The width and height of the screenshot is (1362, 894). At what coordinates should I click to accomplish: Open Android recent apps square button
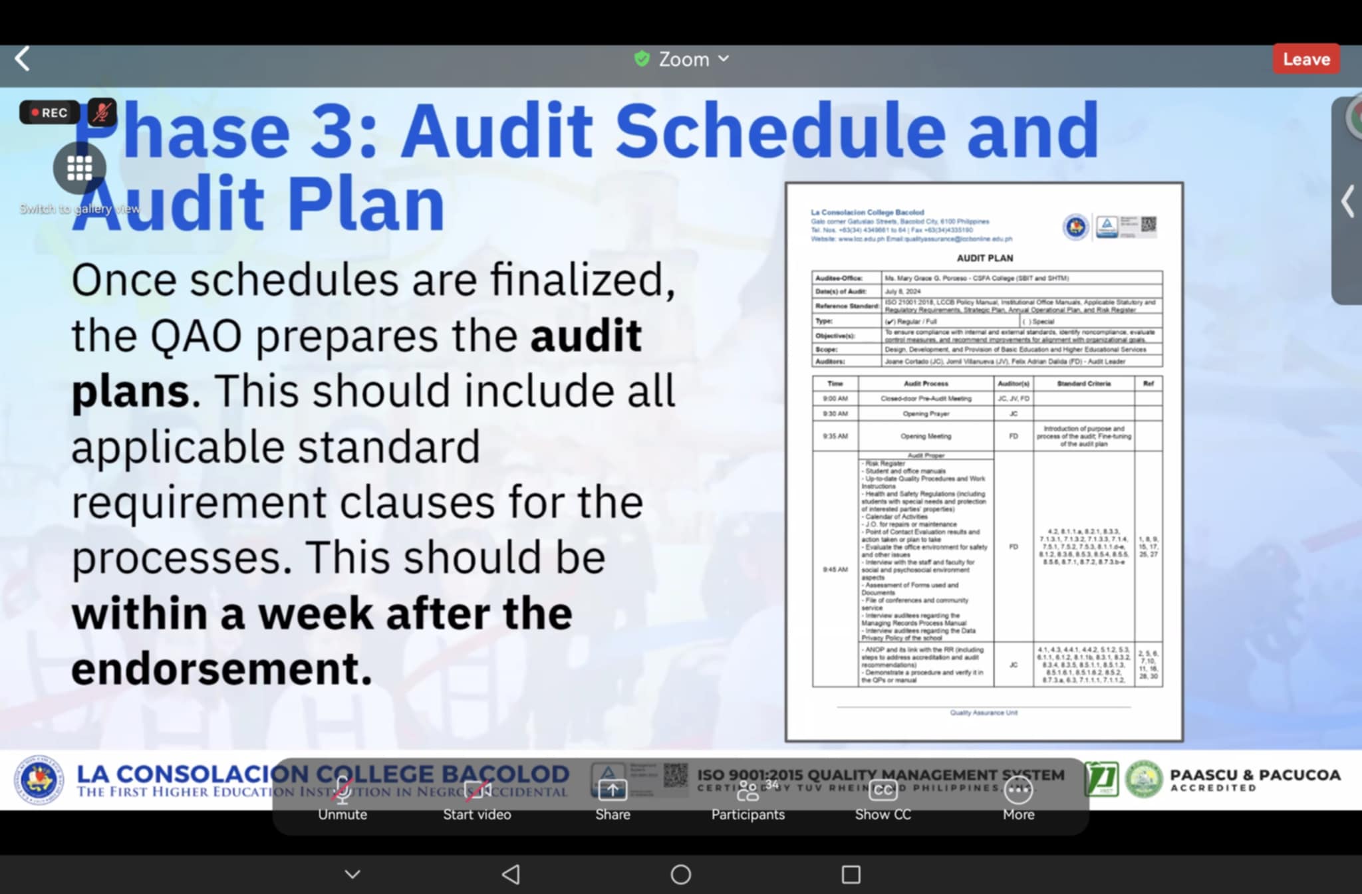pyautogui.click(x=851, y=874)
